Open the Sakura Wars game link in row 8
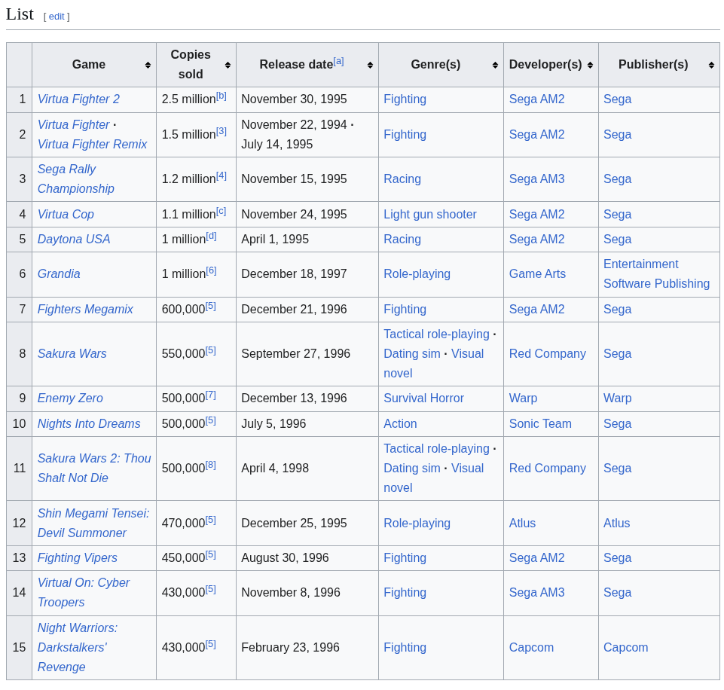The image size is (724, 690). pyautogui.click(x=72, y=354)
